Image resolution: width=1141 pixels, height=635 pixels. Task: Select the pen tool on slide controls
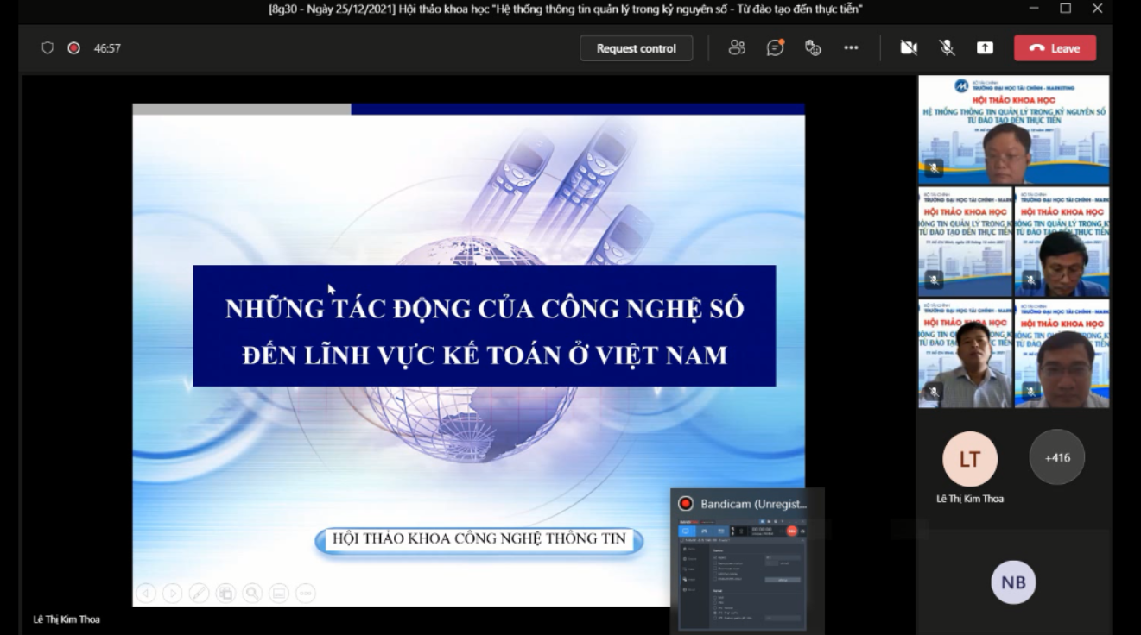[199, 593]
